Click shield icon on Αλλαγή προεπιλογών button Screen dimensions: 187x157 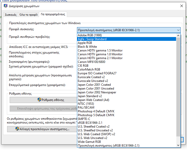[17, 129]
